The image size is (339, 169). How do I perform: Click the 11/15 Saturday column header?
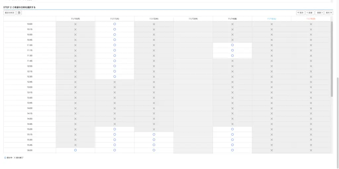point(271,19)
